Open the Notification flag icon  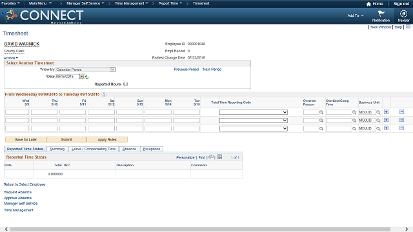tap(381, 14)
